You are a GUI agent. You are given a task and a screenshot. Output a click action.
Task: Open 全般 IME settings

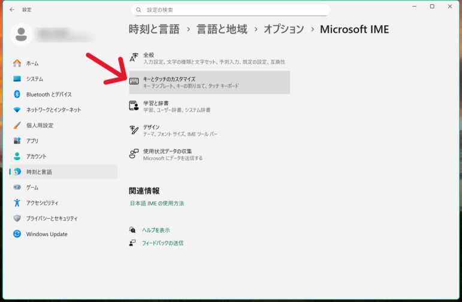pos(209,58)
